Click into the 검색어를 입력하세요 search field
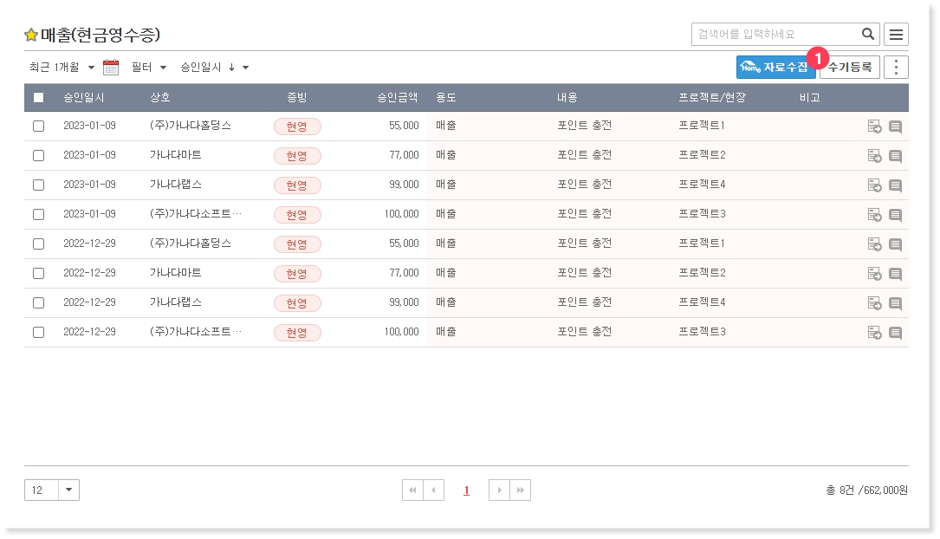Screen dimensions: 940x539 (775, 35)
